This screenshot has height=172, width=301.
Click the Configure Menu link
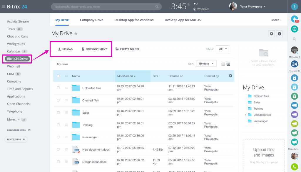17,130
